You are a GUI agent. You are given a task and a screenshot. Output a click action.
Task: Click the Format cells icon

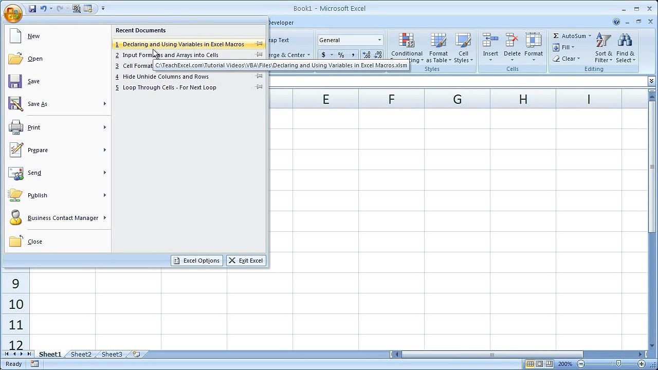(534, 41)
